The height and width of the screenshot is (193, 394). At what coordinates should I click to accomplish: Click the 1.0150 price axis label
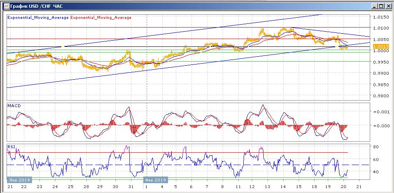[382, 17]
